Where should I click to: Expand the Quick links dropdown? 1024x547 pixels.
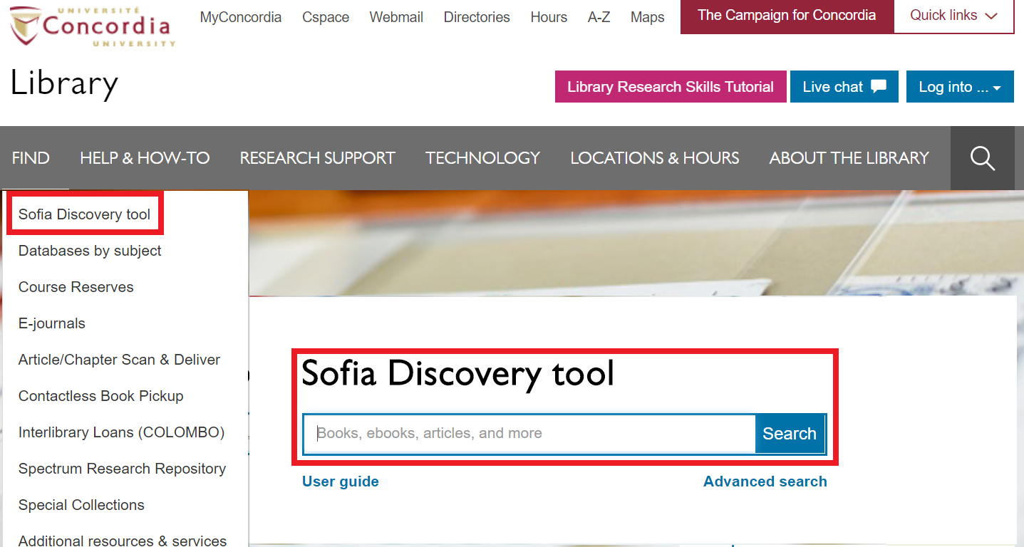tap(953, 16)
